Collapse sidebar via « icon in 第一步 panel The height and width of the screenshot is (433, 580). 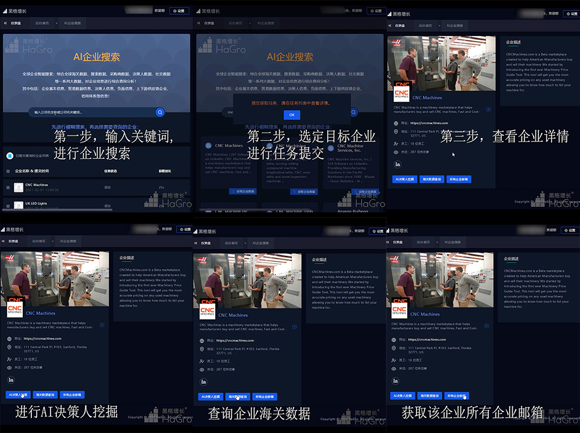click(x=6, y=23)
